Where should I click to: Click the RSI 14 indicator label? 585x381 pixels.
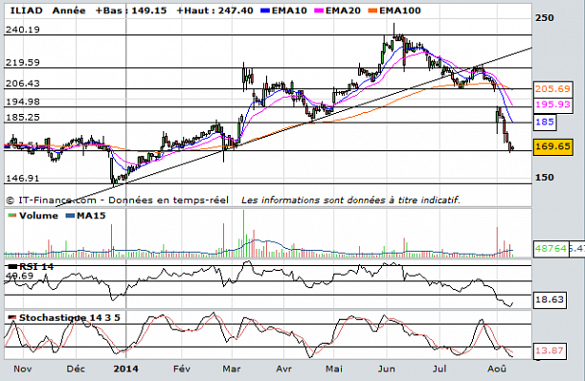[36, 266]
